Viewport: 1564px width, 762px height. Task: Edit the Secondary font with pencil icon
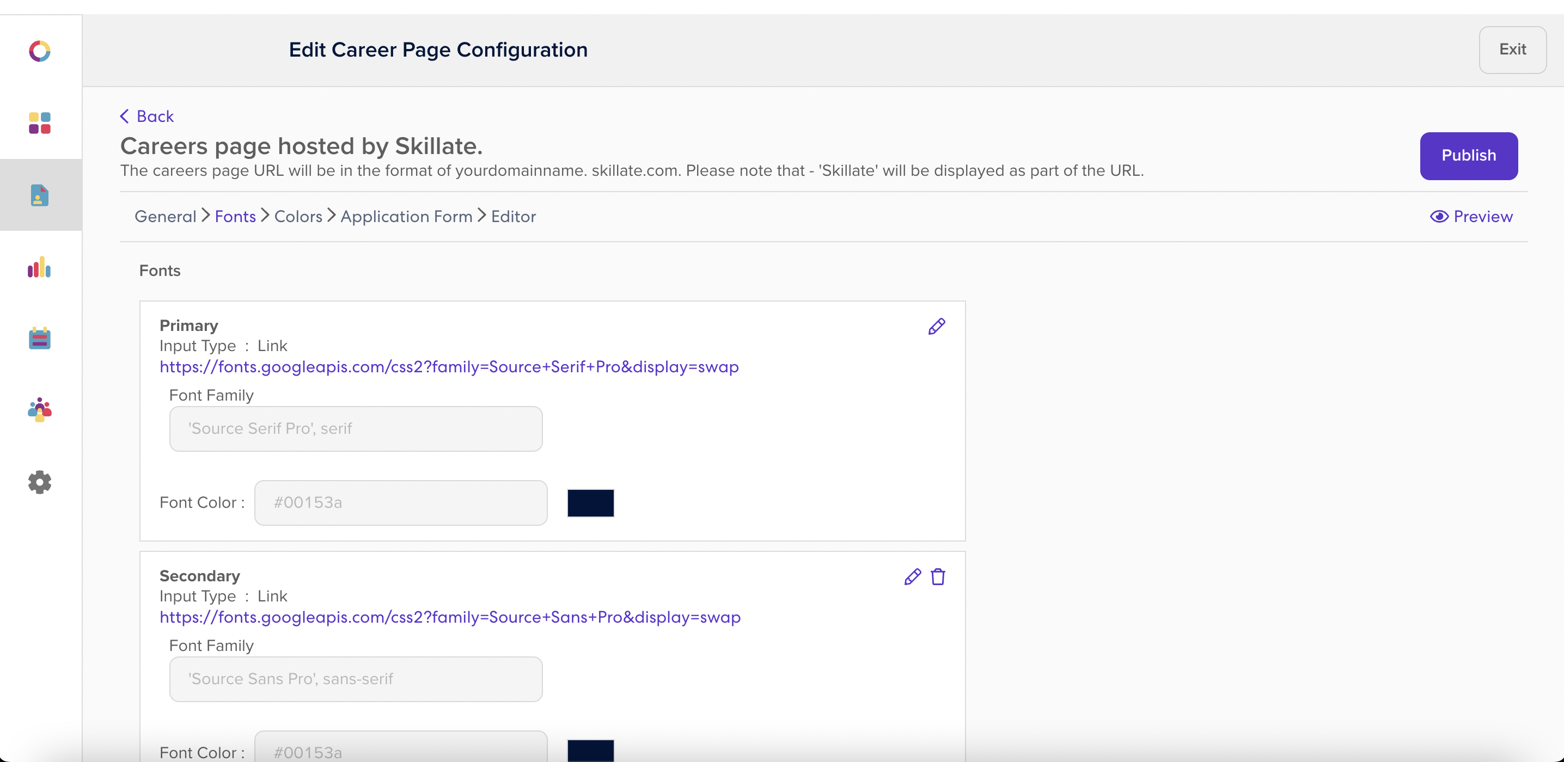coord(912,577)
